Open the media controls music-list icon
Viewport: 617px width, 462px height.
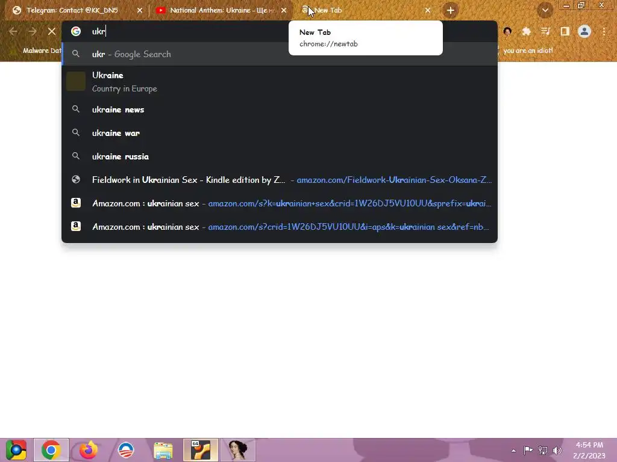(545, 31)
